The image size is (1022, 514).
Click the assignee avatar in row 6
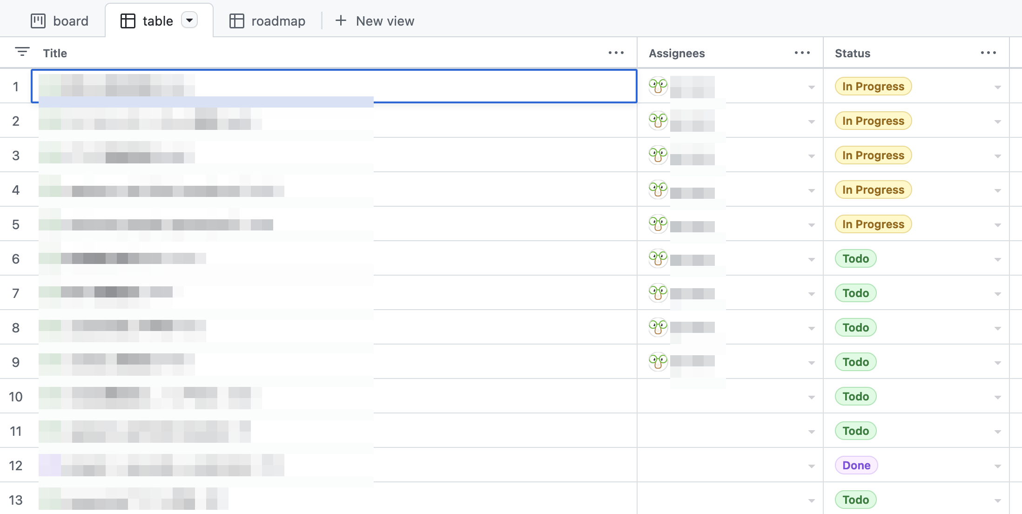(658, 258)
